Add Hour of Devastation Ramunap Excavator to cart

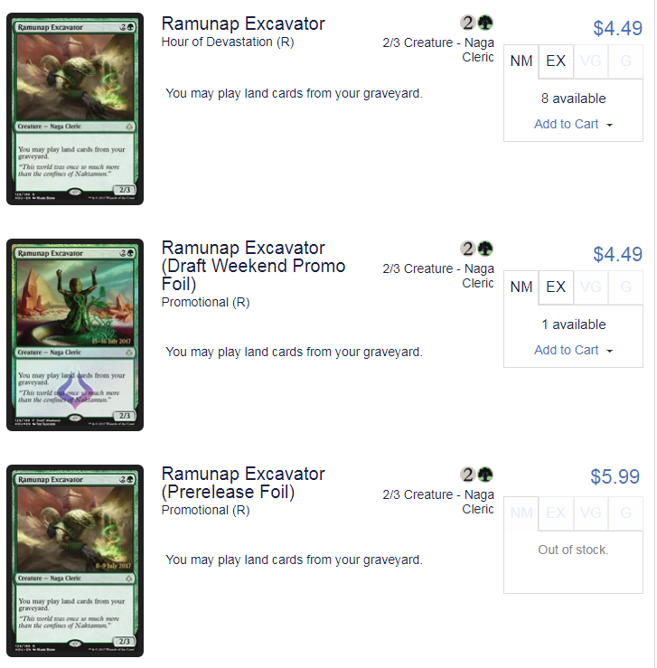pyautogui.click(x=567, y=124)
